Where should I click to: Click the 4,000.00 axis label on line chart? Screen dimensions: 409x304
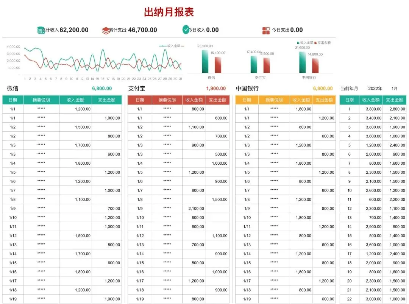coord(14,47)
